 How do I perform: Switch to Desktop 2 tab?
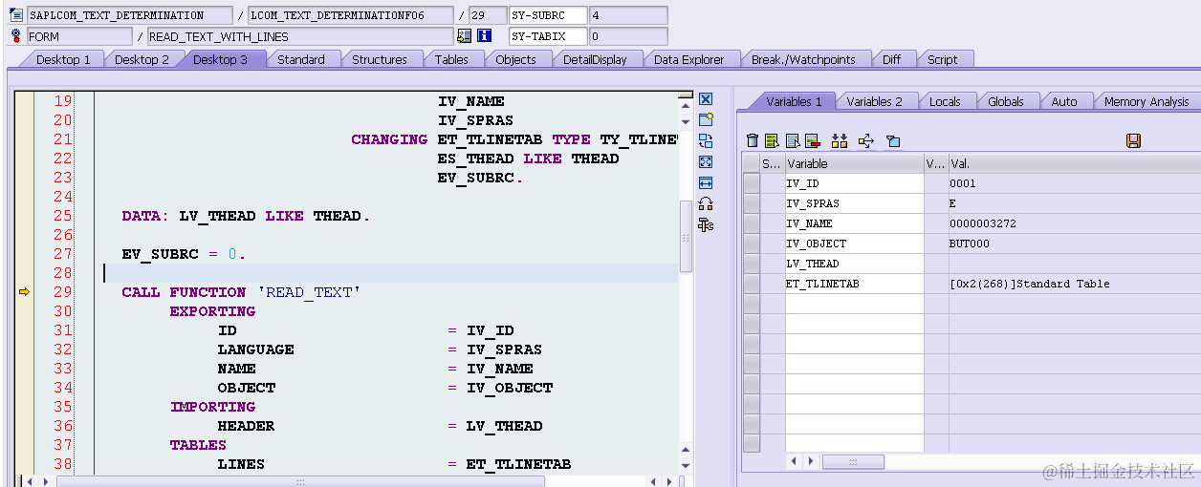coord(142,59)
